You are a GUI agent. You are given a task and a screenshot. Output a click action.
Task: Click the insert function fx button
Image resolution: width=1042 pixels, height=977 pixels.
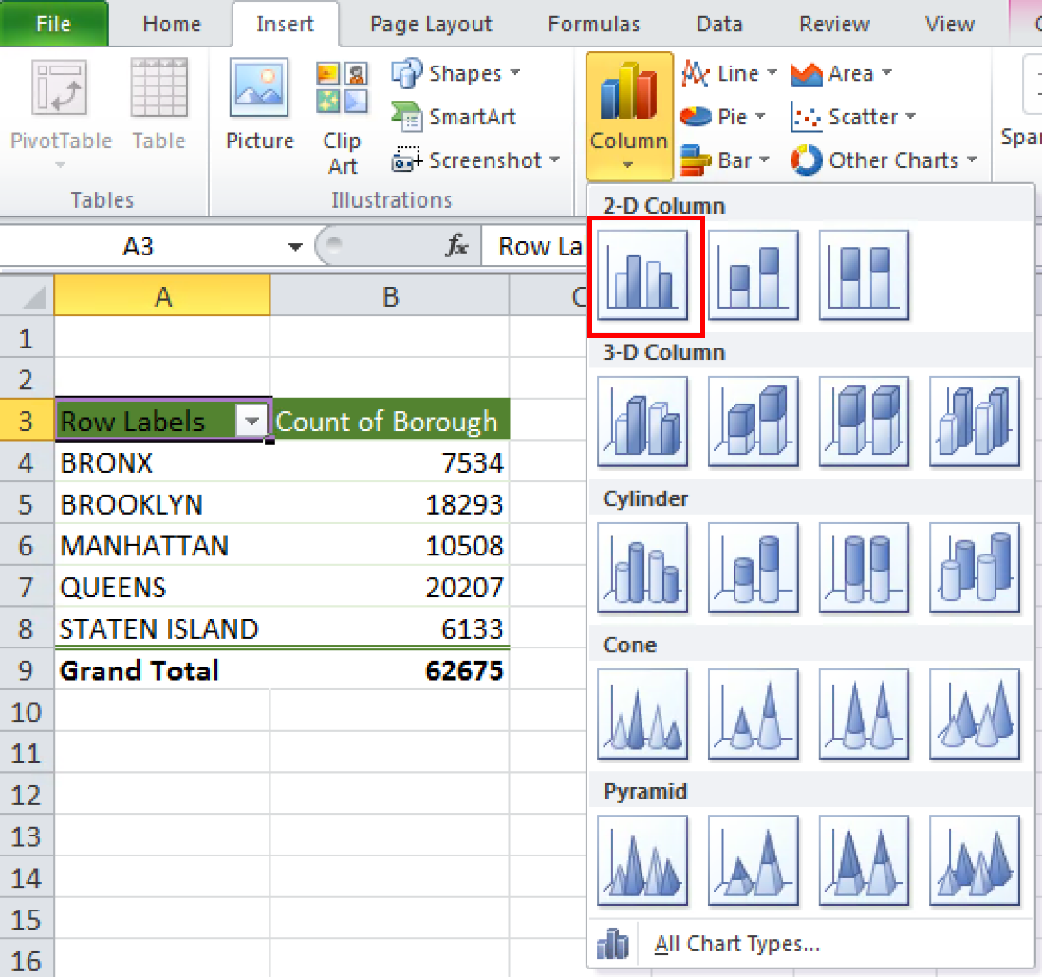[456, 246]
